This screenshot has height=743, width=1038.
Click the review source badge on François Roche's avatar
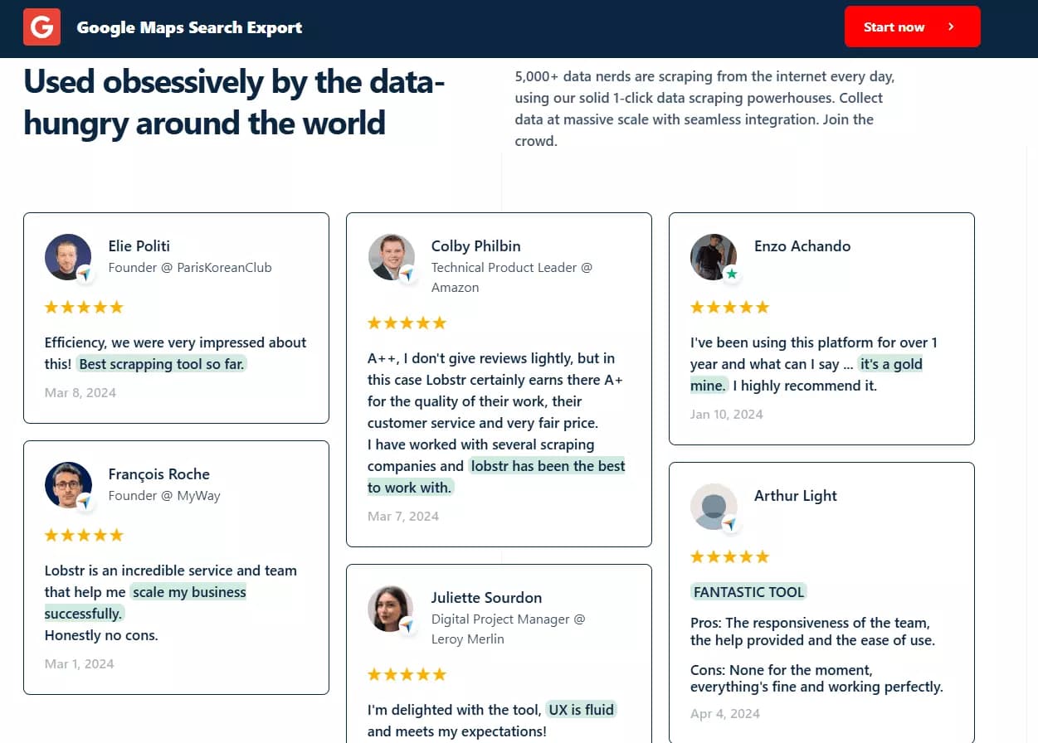tap(85, 503)
